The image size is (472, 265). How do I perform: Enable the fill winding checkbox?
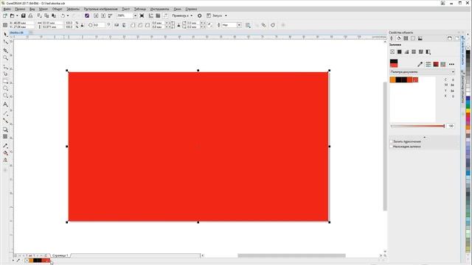point(392,141)
